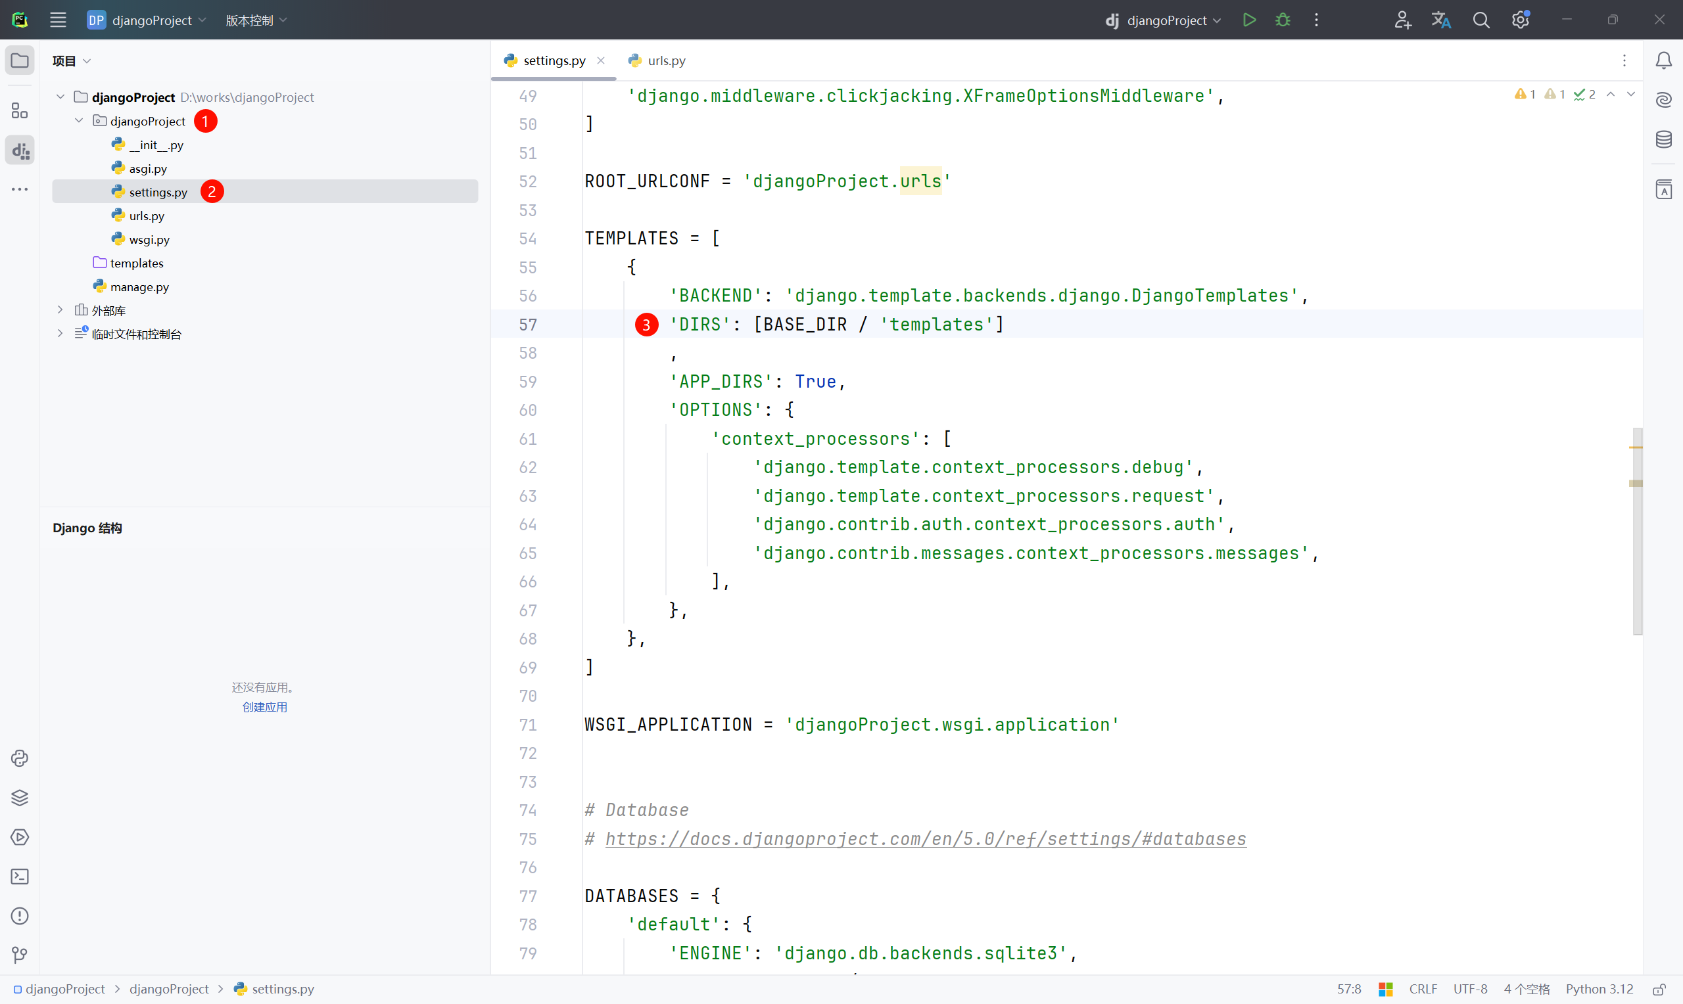Screen dimensions: 1683x1004
Task: Click settings.py in the breadcrumb bar
Action: pos(274,989)
